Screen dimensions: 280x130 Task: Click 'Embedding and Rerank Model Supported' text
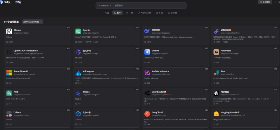(230, 78)
